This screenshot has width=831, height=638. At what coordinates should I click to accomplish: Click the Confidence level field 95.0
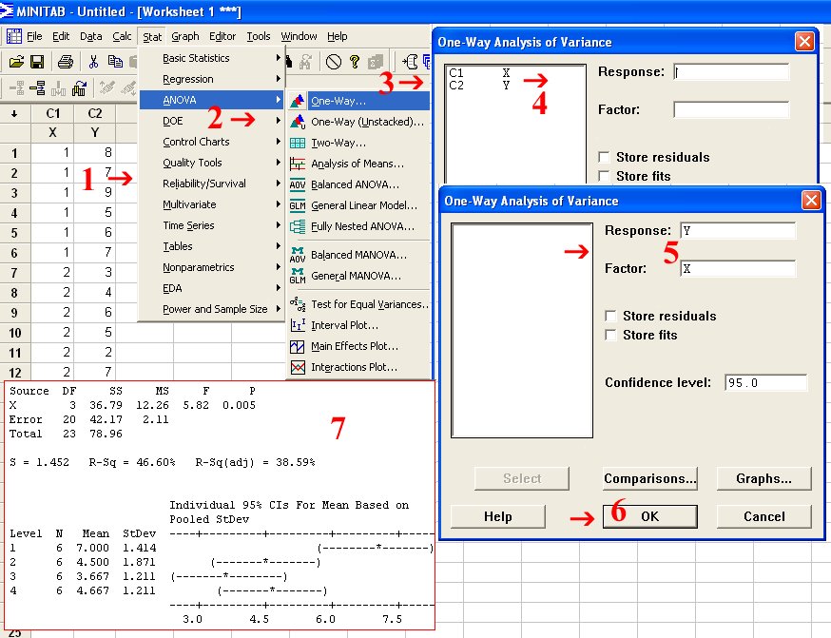pyautogui.click(x=765, y=382)
